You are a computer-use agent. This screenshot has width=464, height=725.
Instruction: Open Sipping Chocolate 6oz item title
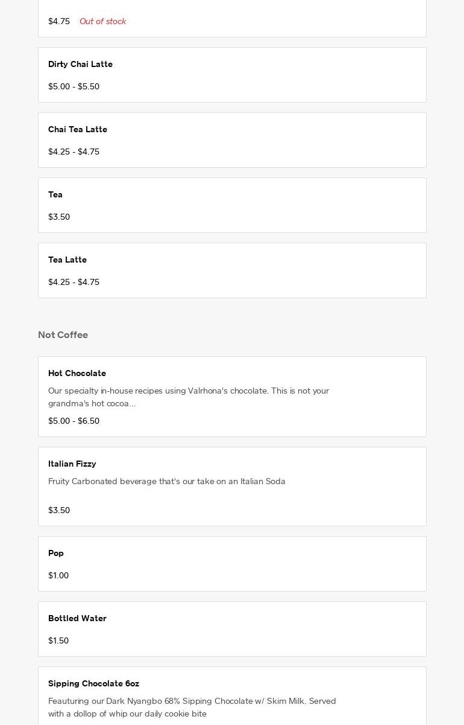pyautogui.click(x=93, y=683)
